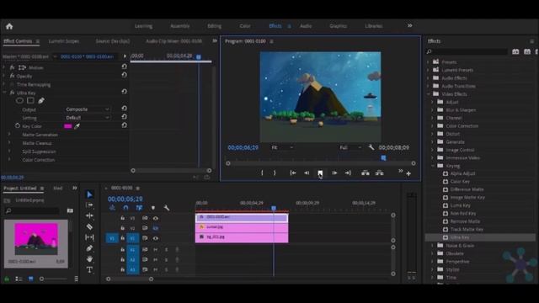The height and width of the screenshot is (303, 539).
Task: Open the Audio Clip Mixer tab
Action: 174,41
